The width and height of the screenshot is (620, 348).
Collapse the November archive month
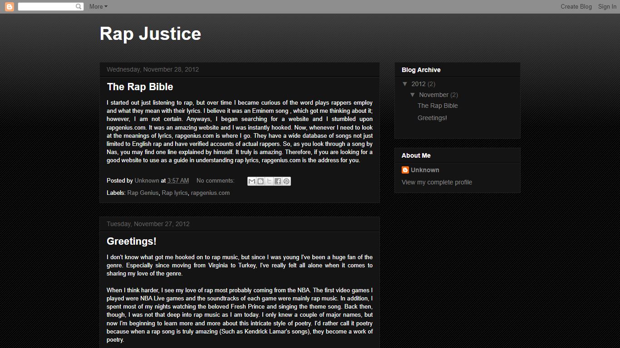coord(413,95)
